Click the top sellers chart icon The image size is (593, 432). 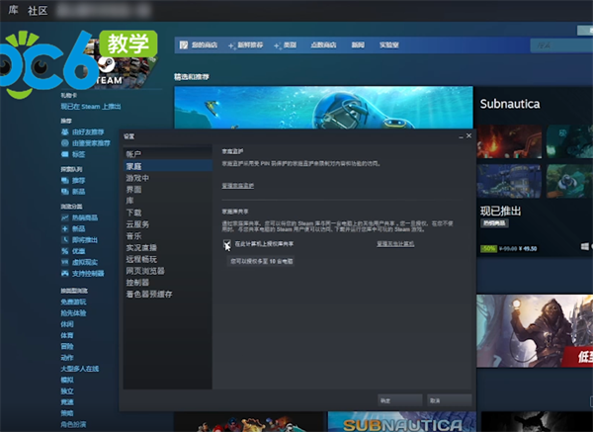[x=64, y=217]
